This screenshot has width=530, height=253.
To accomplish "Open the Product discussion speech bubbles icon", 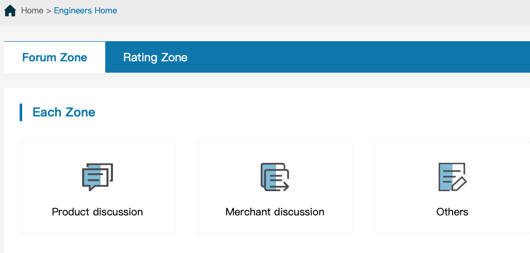I will coord(98,177).
